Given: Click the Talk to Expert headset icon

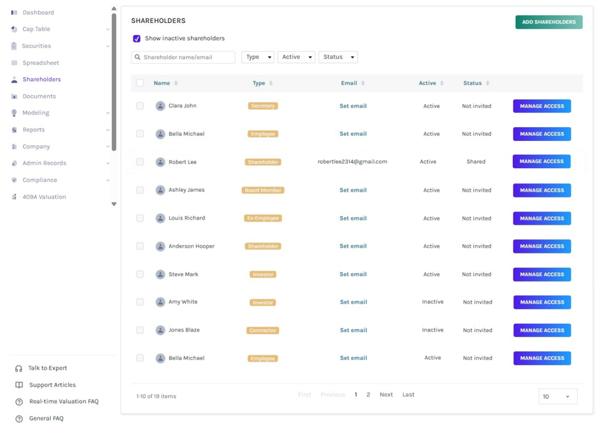Looking at the screenshot, I should [x=18, y=368].
